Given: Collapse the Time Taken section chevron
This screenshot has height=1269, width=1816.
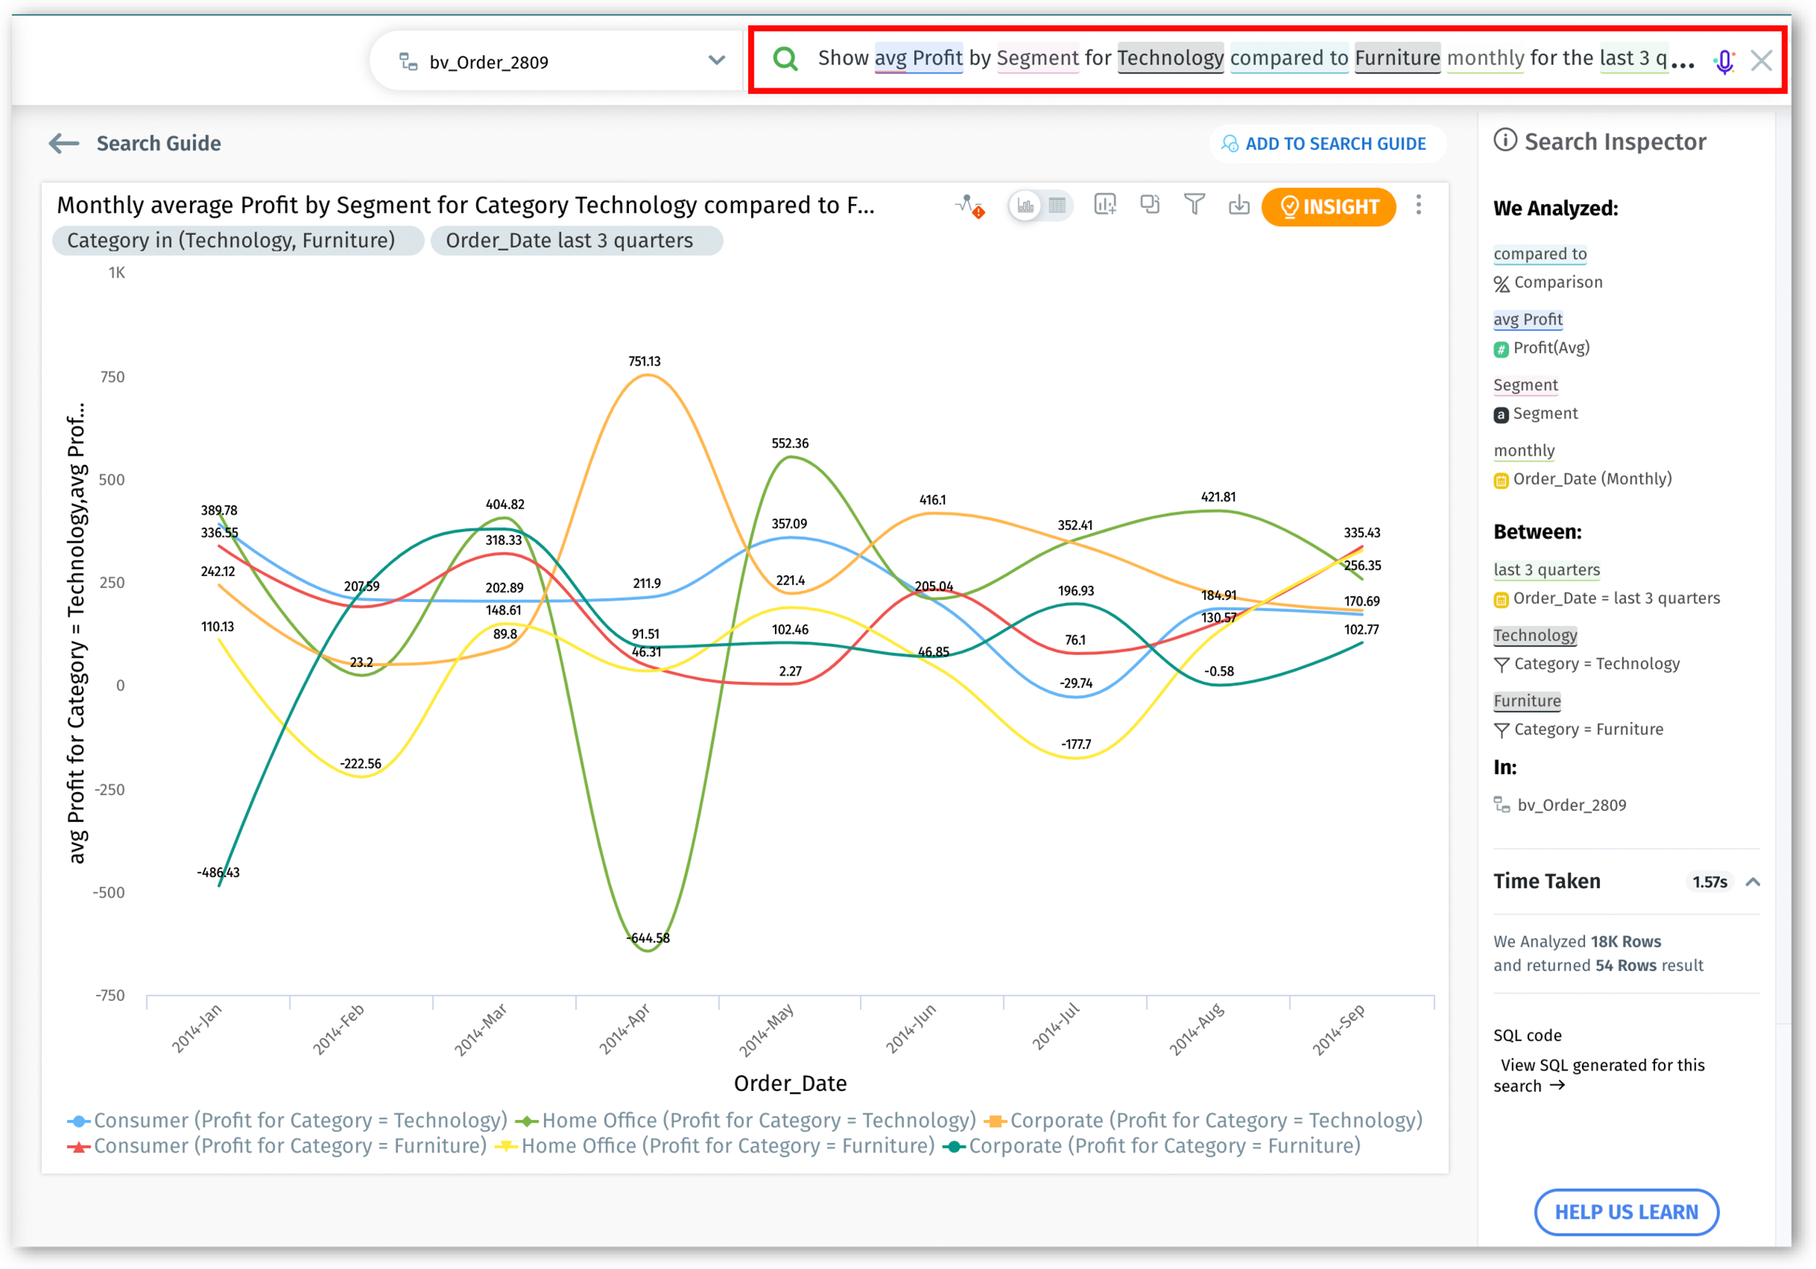Looking at the screenshot, I should tap(1753, 882).
